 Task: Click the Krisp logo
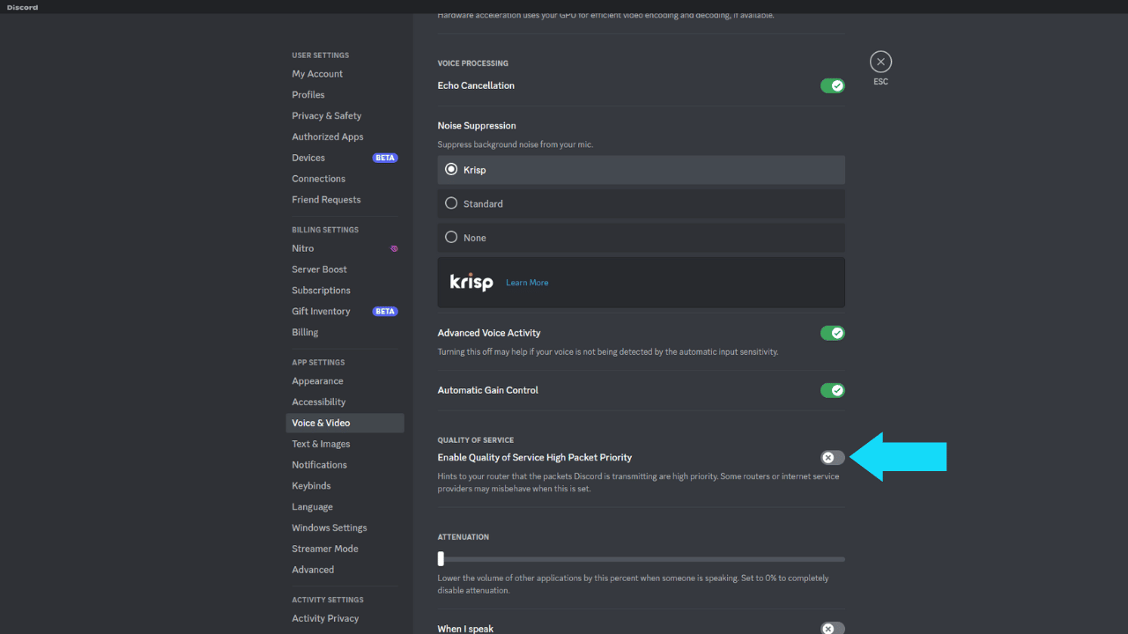(471, 282)
